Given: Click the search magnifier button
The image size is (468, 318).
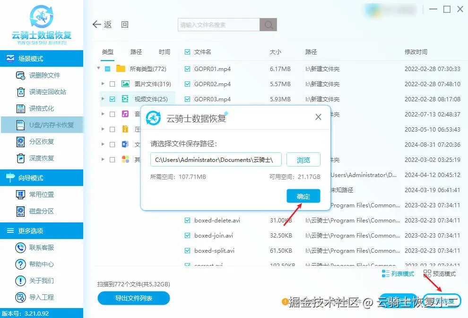Looking at the screenshot, I should point(268,25).
